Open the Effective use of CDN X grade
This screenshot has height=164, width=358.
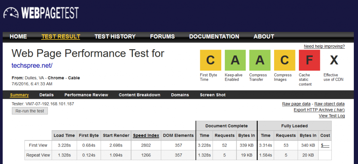334,60
